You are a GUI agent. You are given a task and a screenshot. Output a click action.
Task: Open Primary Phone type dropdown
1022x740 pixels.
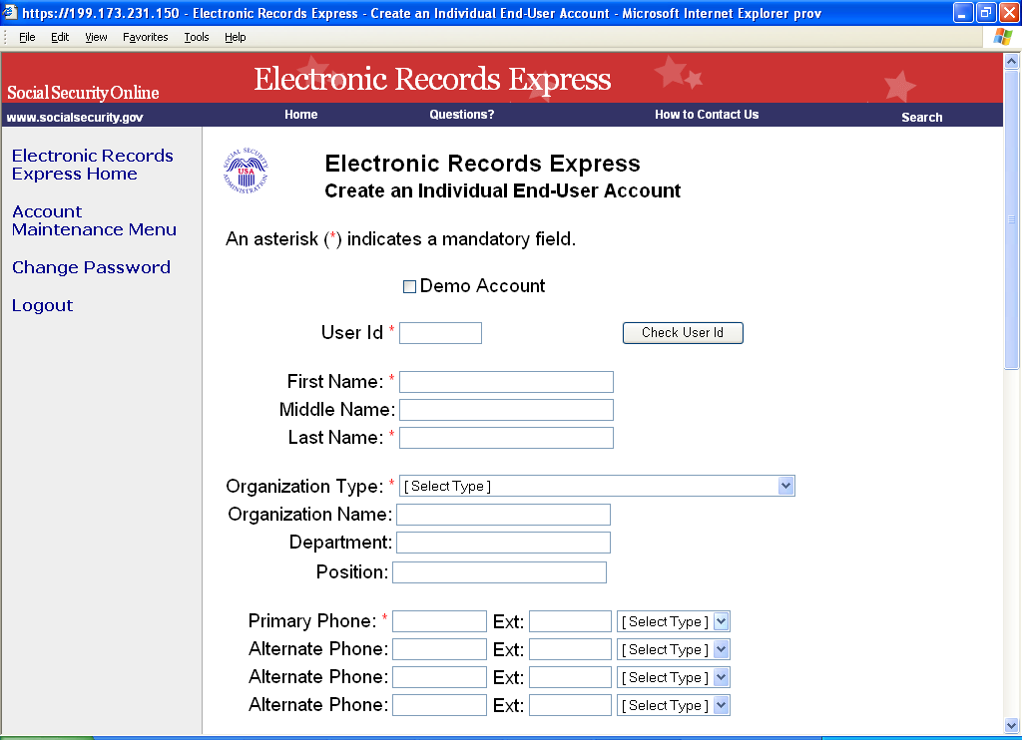click(674, 621)
